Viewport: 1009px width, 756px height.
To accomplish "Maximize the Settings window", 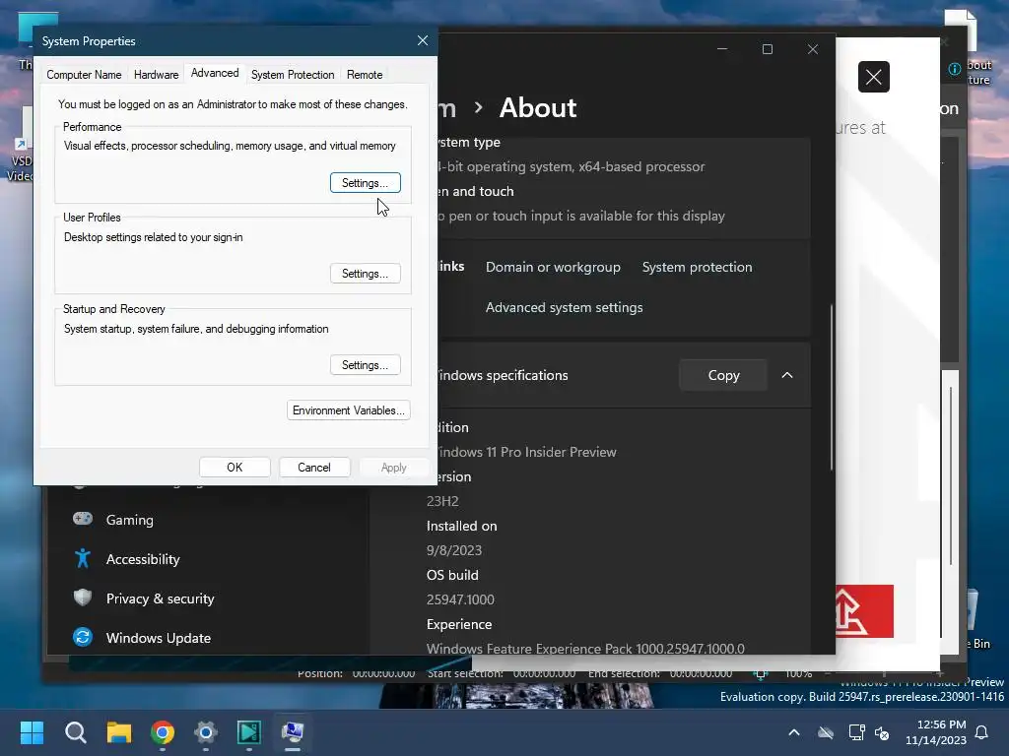I will pos(767,49).
